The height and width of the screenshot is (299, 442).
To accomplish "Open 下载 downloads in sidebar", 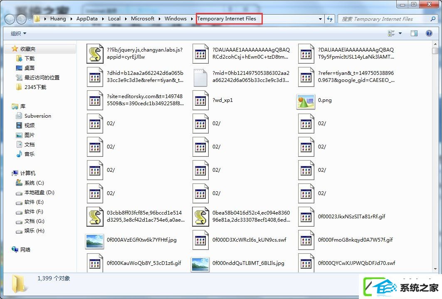I will (x=30, y=58).
